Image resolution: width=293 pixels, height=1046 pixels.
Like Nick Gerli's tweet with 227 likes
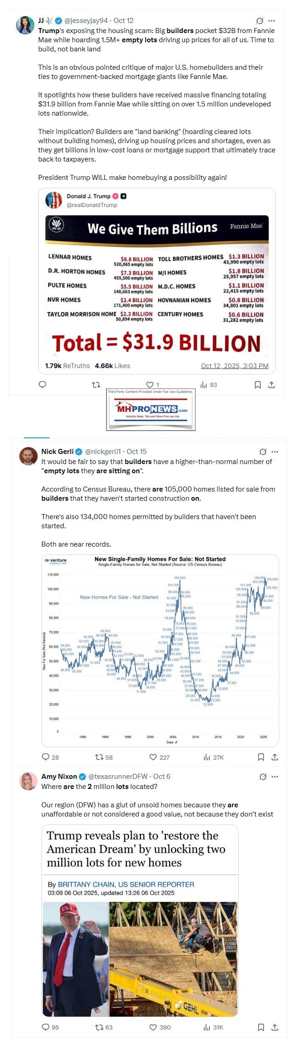point(153,757)
